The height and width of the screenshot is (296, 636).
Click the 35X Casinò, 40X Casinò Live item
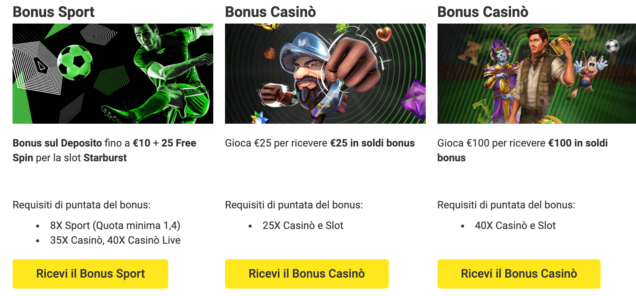pos(115,240)
